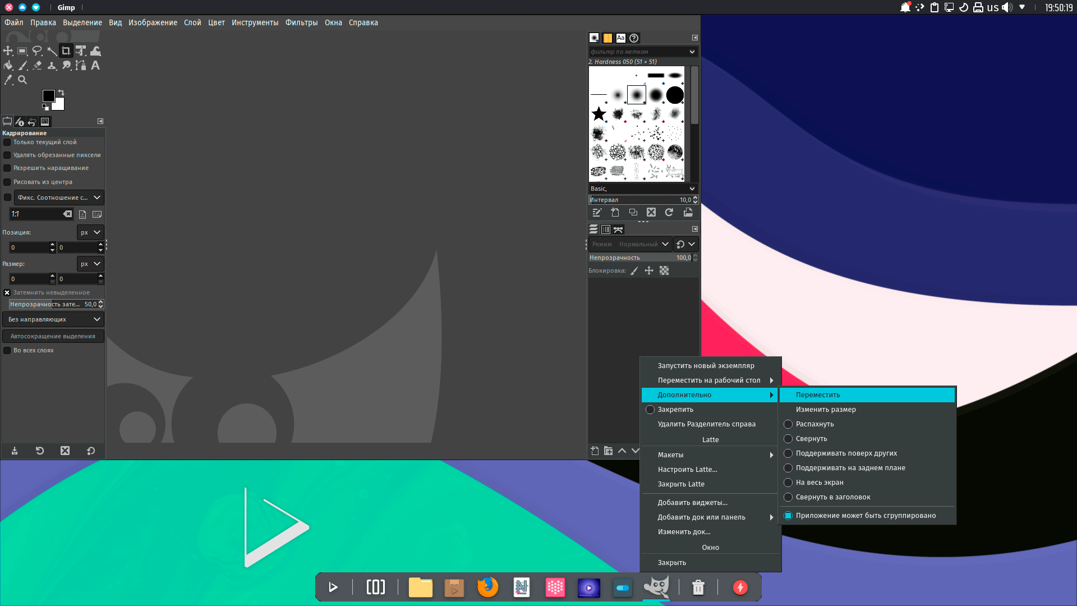Select the Text tool
Image resolution: width=1077 pixels, height=606 pixels.
coord(95,66)
